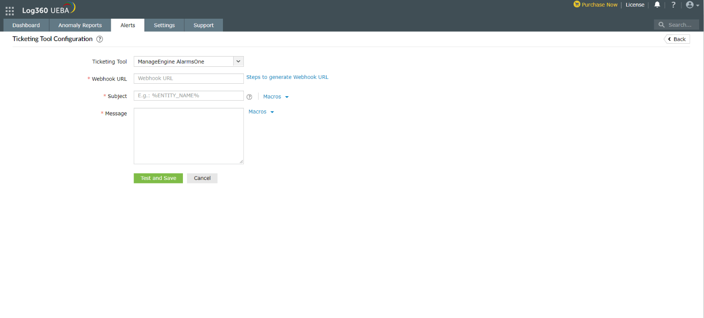The height and width of the screenshot is (318, 704).
Task: Click the Search box in header
Action: [676, 25]
